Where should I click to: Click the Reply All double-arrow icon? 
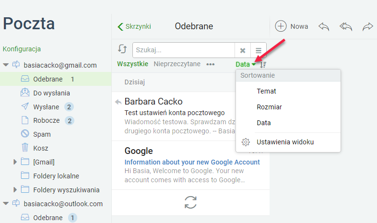(x=346, y=26)
